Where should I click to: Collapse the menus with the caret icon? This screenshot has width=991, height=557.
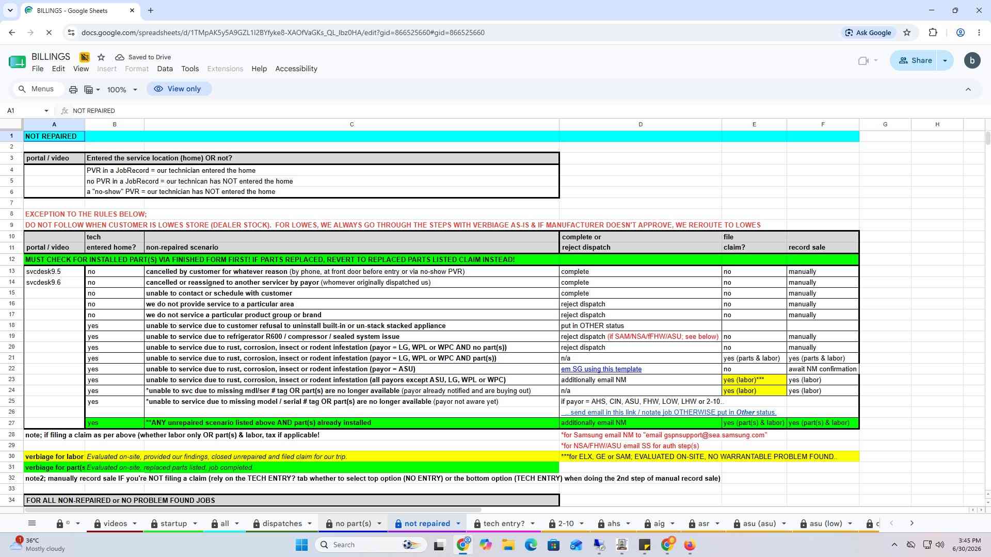[x=968, y=89]
